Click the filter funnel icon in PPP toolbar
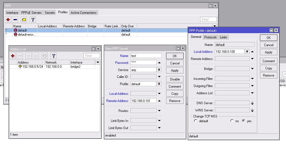 [33, 20]
